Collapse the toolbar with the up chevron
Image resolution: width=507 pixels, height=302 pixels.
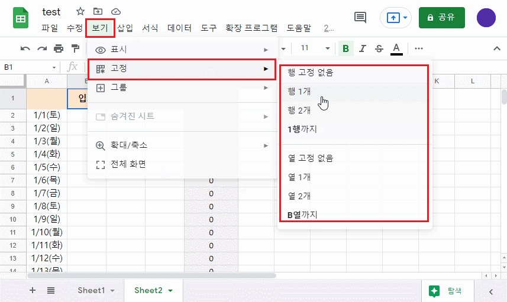click(x=497, y=48)
